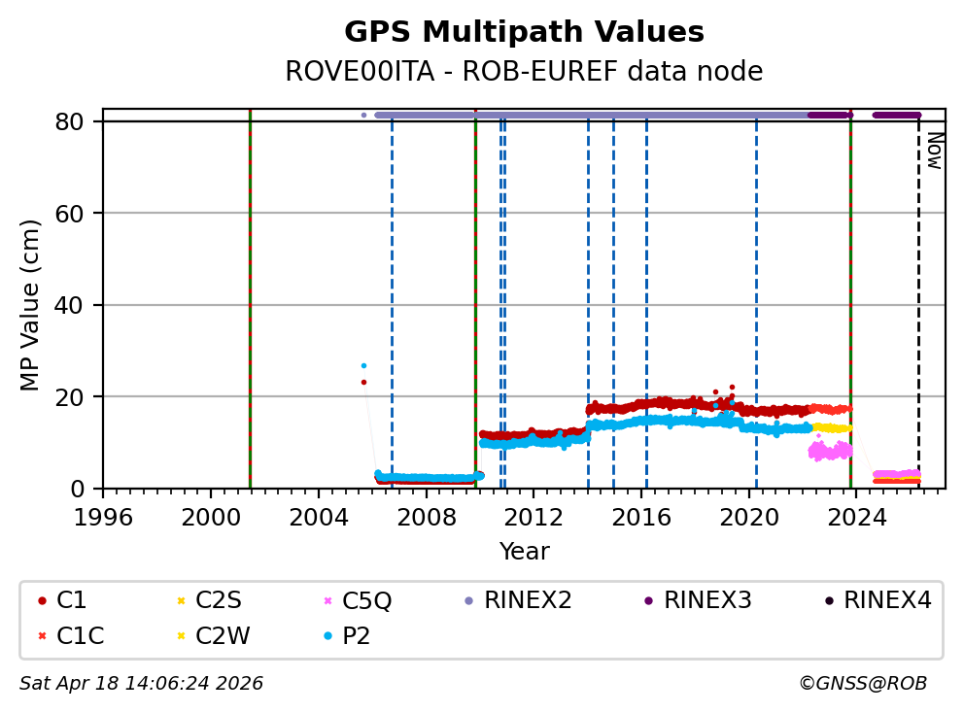964x713 pixels.
Task: Click the ©GNSS@ROB copyright text
Action: (862, 684)
